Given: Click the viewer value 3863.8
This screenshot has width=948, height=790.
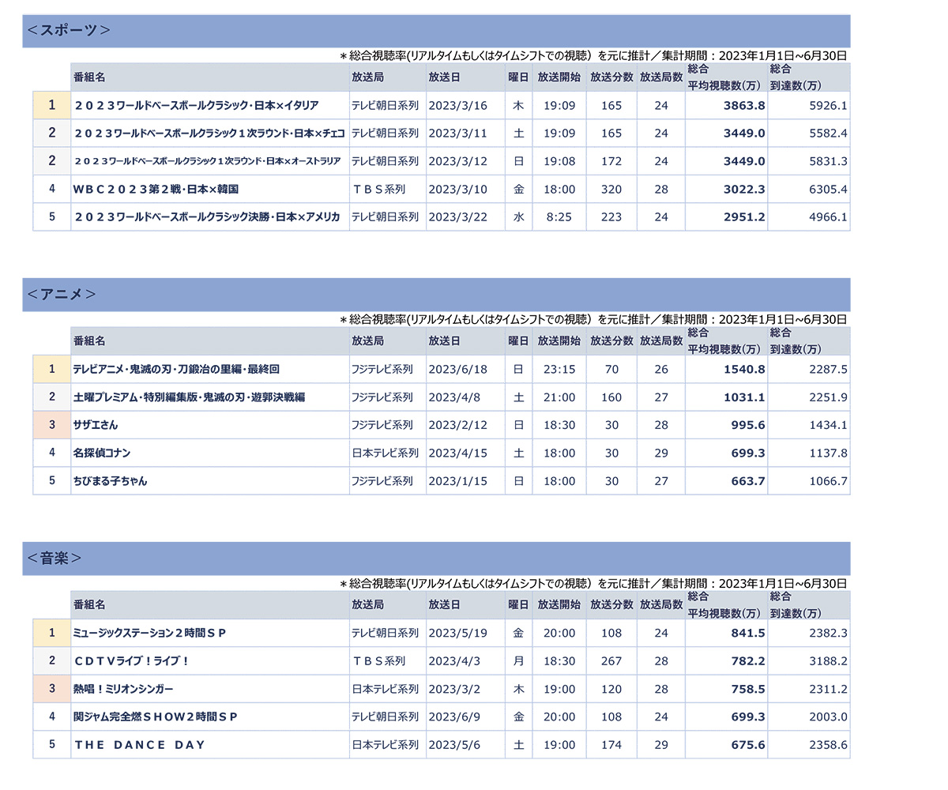Looking at the screenshot, I should pyautogui.click(x=744, y=105).
